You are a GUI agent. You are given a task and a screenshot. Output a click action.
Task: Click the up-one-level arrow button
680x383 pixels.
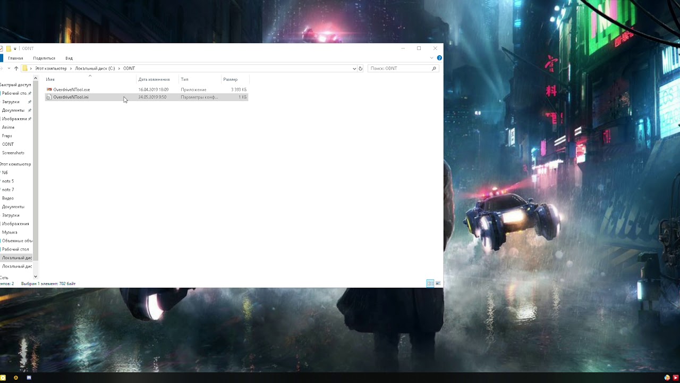point(16,68)
